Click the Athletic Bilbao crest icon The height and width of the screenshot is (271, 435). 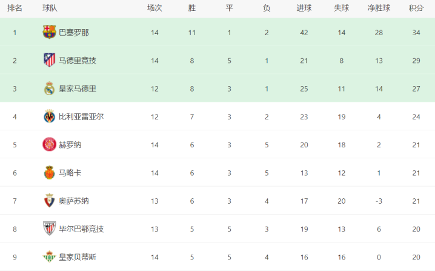[x=50, y=229]
